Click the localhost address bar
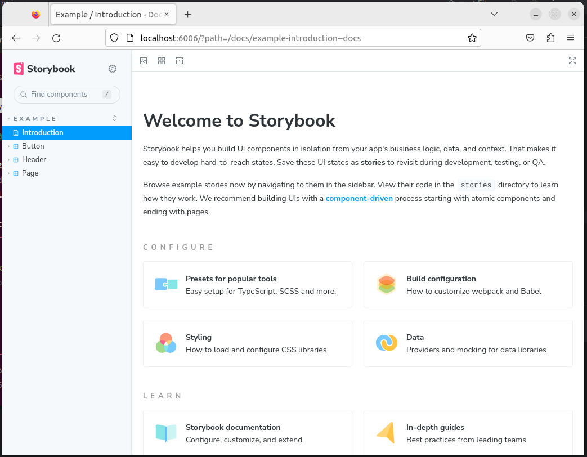The image size is (587, 457). point(293,38)
